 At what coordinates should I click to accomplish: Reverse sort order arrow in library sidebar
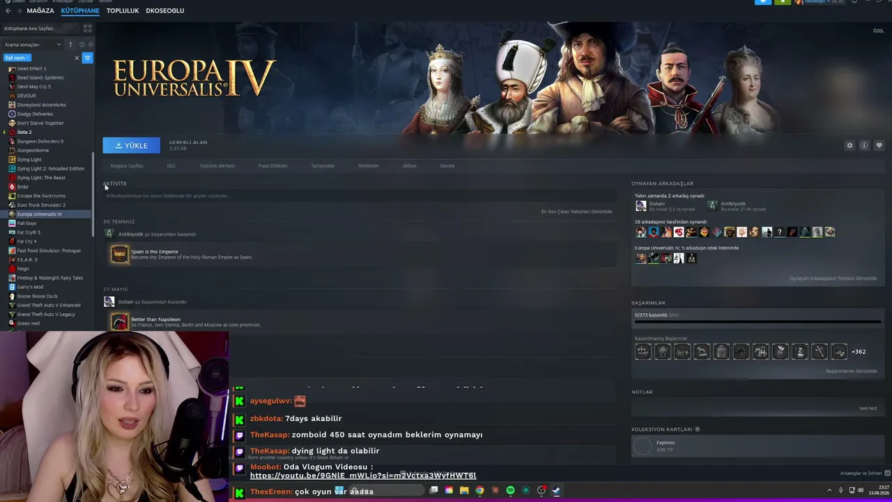click(70, 45)
